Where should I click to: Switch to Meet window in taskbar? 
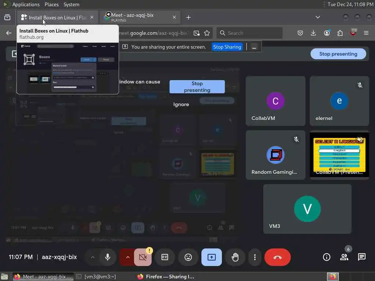point(43,277)
